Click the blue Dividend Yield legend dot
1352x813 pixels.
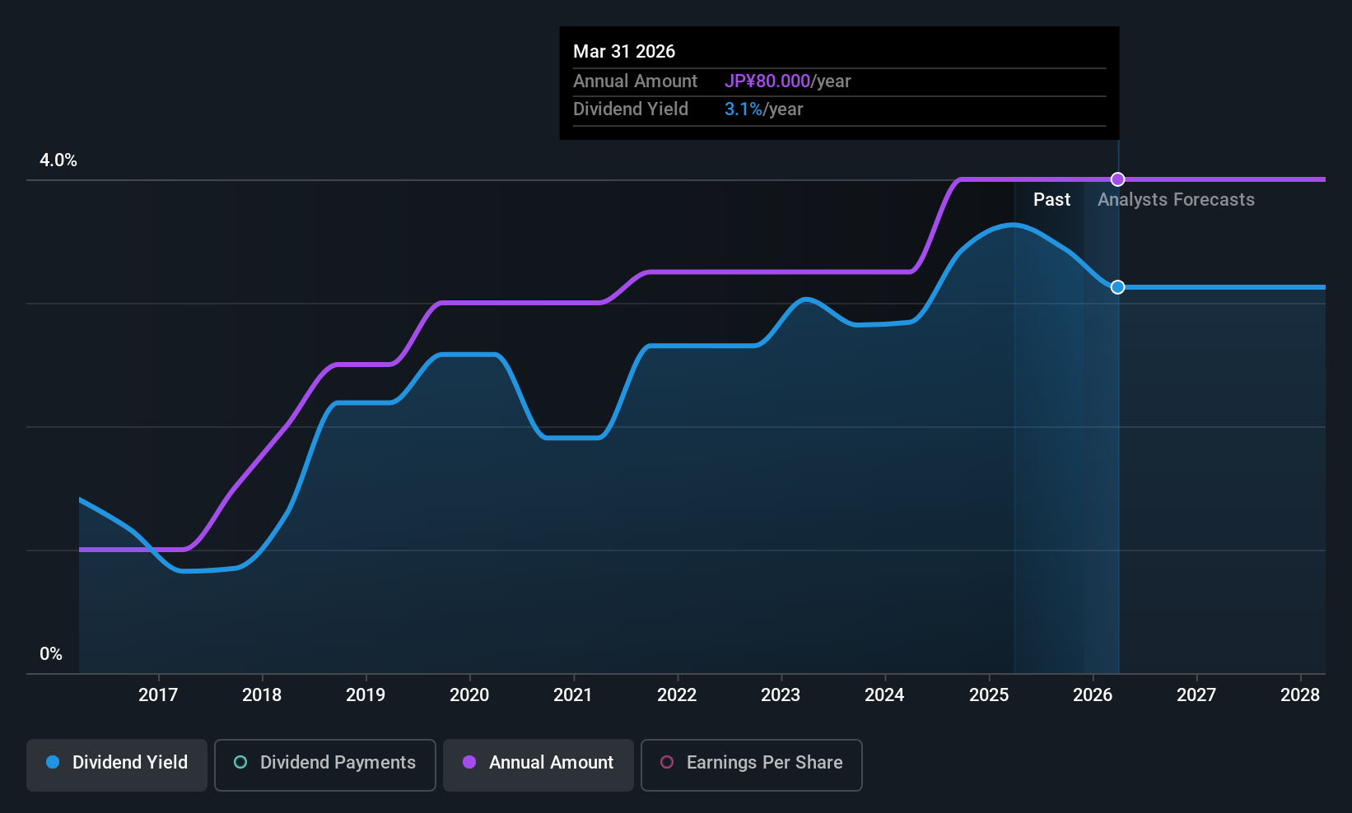[53, 763]
